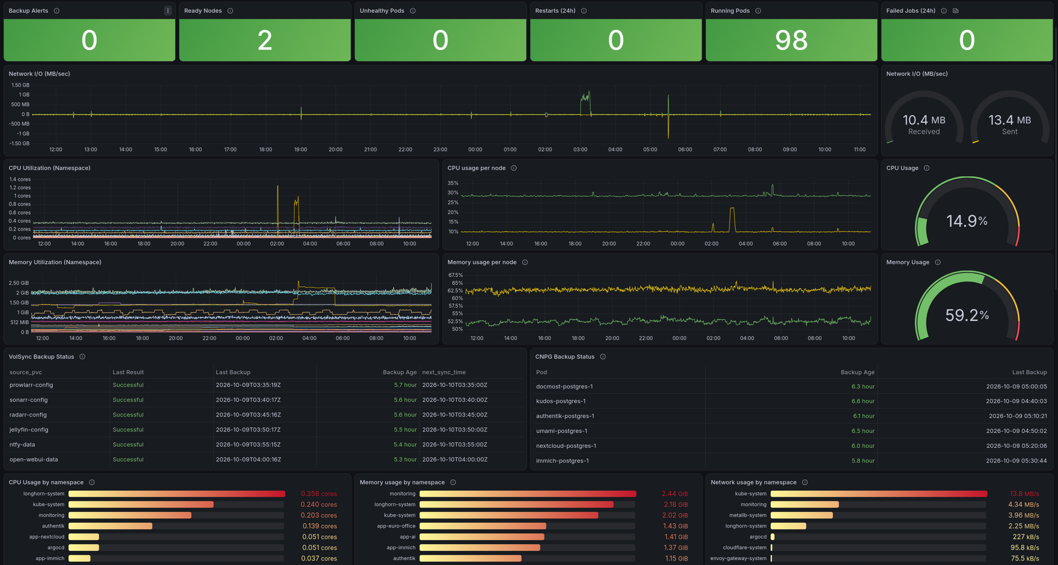The height and width of the screenshot is (565, 1058).
Task: Click the 6.6 hour backup age for kudos-postgres-1
Action: (863, 401)
